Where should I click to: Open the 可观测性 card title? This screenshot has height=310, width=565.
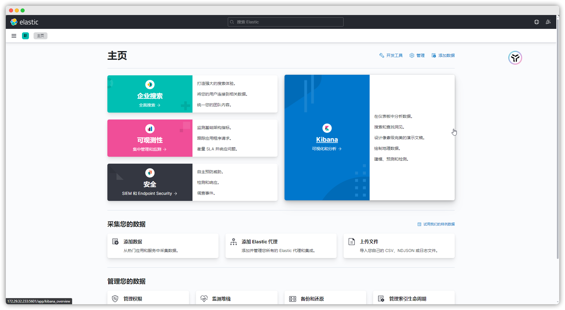(x=150, y=140)
